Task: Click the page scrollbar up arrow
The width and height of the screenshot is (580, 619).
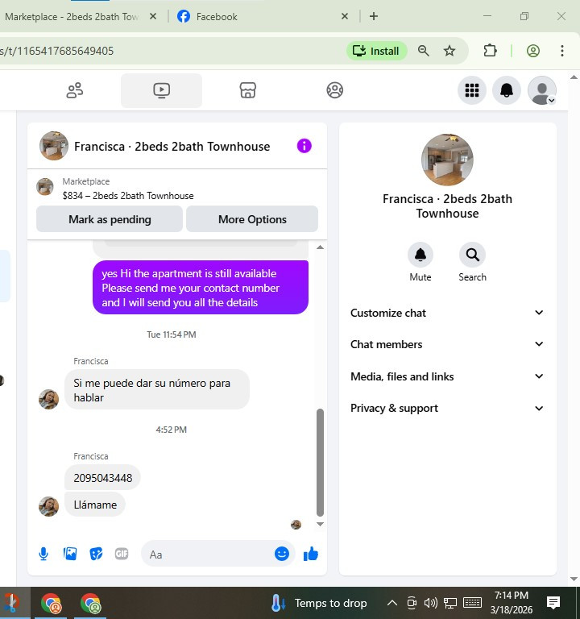Action: coord(574,77)
